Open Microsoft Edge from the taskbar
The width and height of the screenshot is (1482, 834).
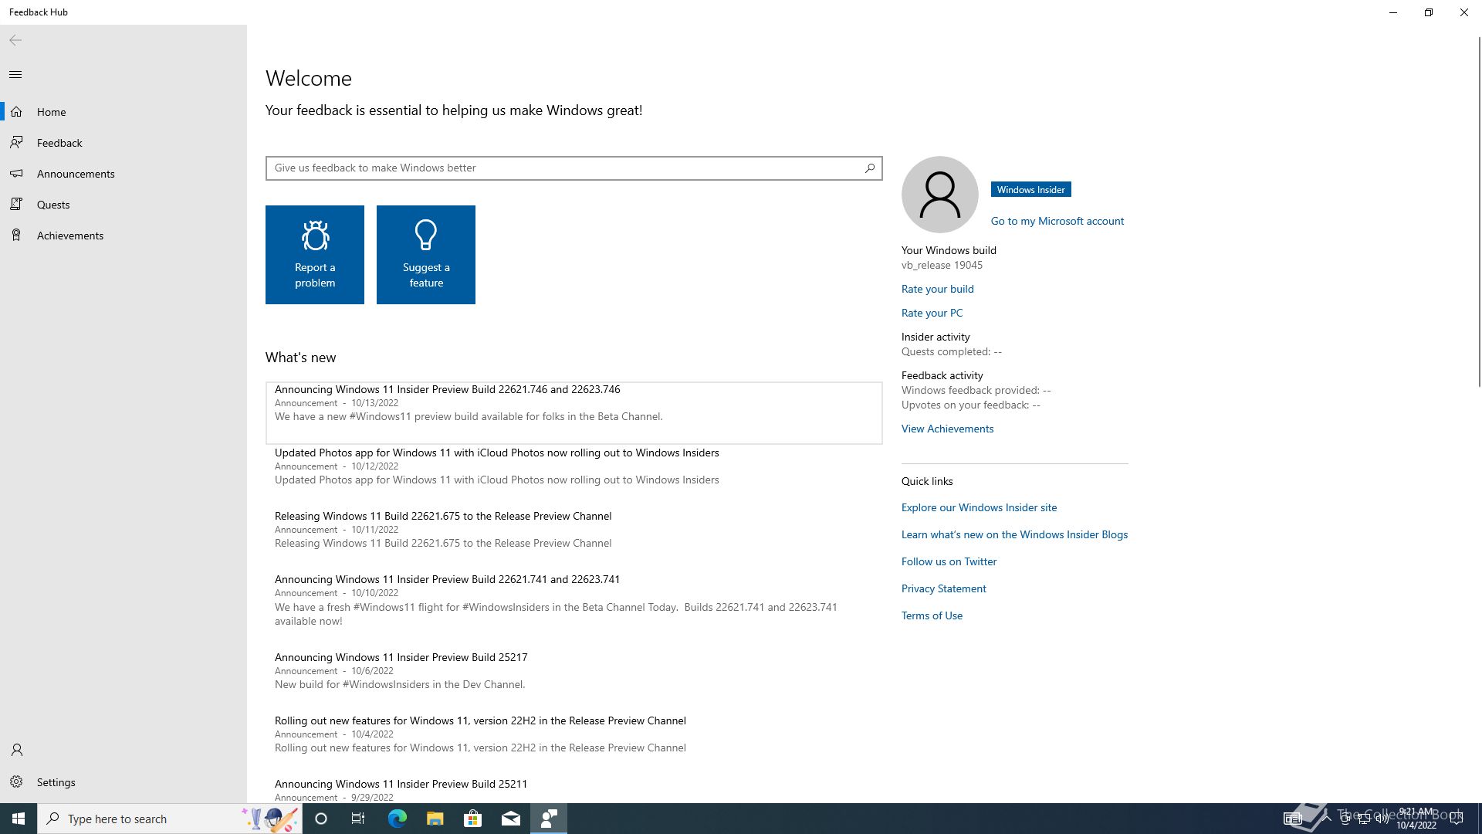click(x=397, y=819)
